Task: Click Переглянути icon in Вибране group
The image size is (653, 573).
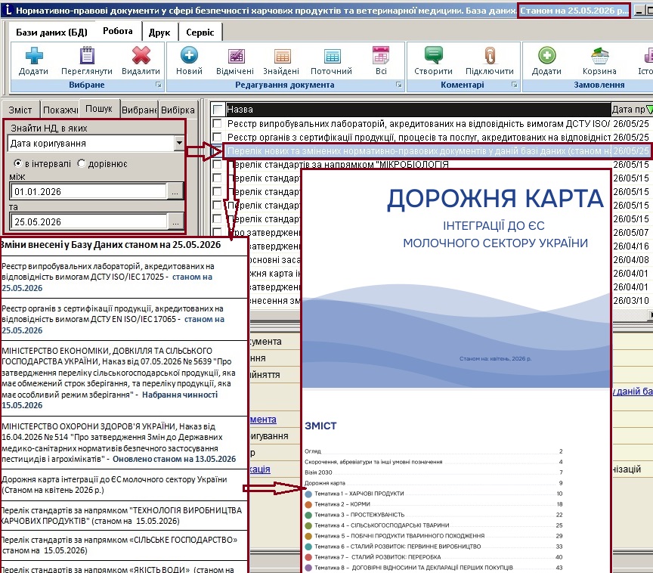Action: pos(87,55)
